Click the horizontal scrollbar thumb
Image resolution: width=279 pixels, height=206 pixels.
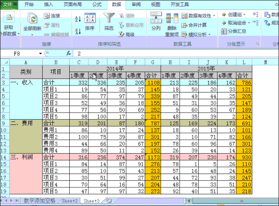[237, 201]
